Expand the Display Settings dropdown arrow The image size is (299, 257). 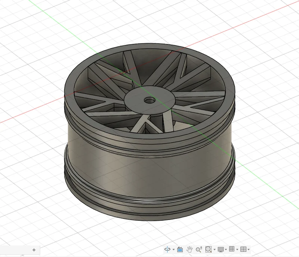click(x=226, y=250)
